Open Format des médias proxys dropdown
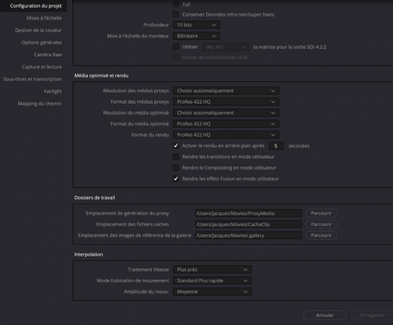Screen dimensions: 393x325 (x=227, y=102)
